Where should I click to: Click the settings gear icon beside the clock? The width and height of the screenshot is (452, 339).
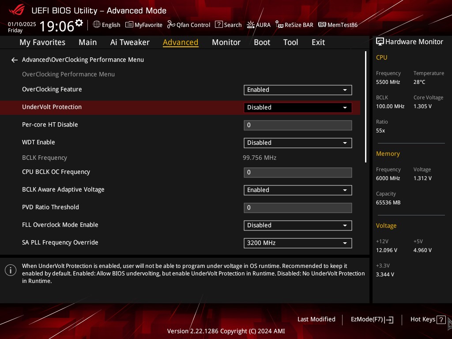pos(79,23)
